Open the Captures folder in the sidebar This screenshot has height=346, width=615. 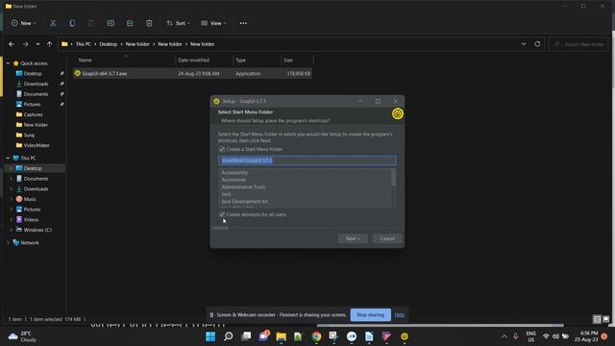pos(33,114)
